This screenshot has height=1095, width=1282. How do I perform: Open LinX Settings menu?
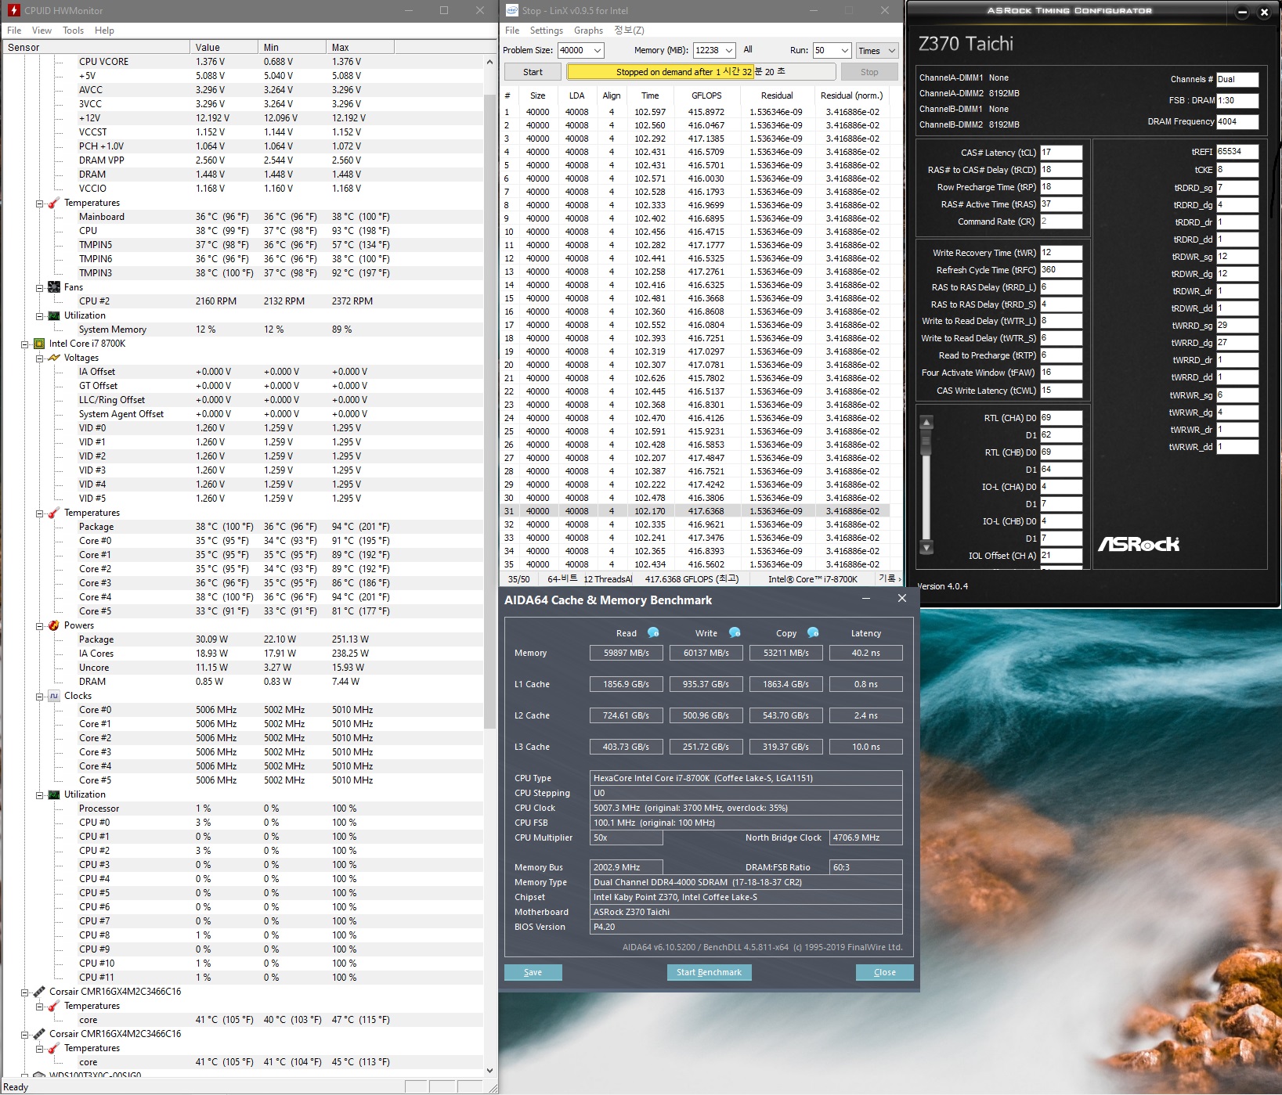point(546,31)
